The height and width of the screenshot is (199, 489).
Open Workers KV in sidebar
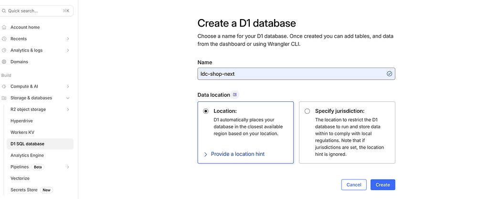click(22, 132)
